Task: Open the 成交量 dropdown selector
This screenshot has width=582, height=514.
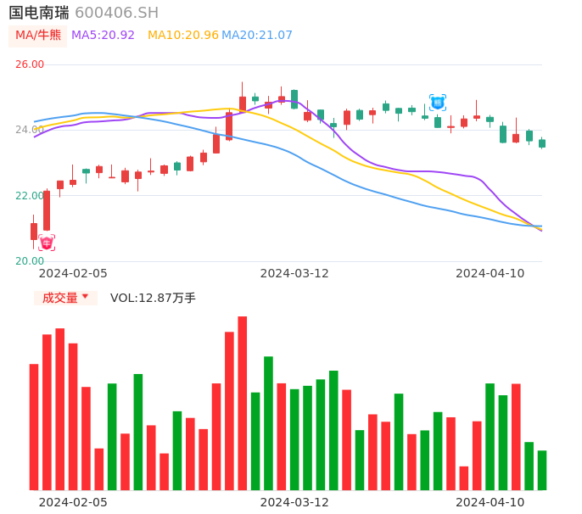Action: pyautogui.click(x=65, y=298)
